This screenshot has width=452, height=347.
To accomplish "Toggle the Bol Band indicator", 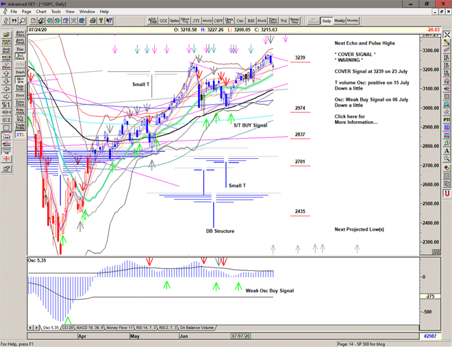I will (x=20, y=57).
